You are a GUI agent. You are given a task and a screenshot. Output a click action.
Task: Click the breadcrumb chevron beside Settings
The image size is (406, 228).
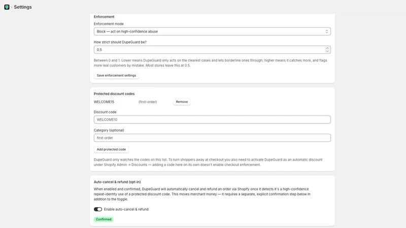[x=12, y=7]
